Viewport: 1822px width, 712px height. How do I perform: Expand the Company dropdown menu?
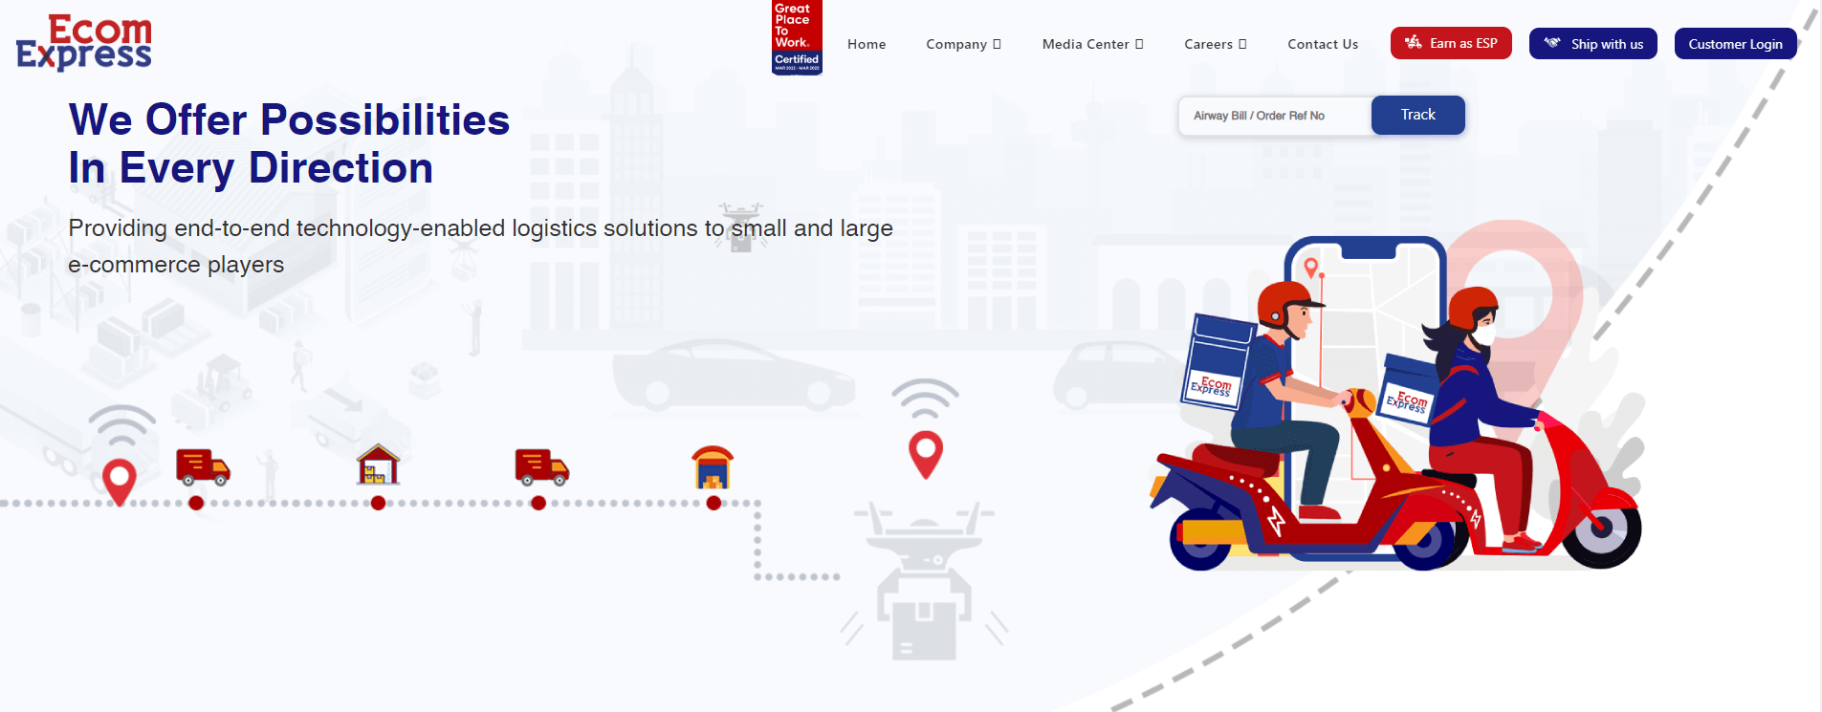coord(963,44)
